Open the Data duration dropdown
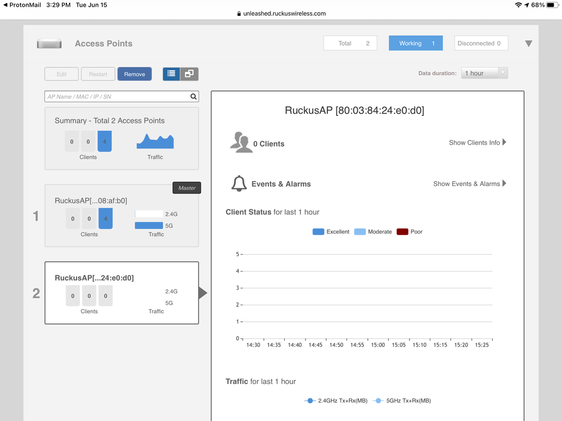The width and height of the screenshot is (562, 421). [x=485, y=73]
